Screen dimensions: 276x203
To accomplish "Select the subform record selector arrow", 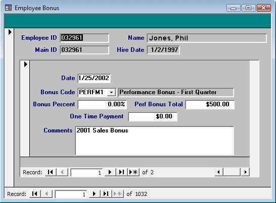I will click(26, 64).
